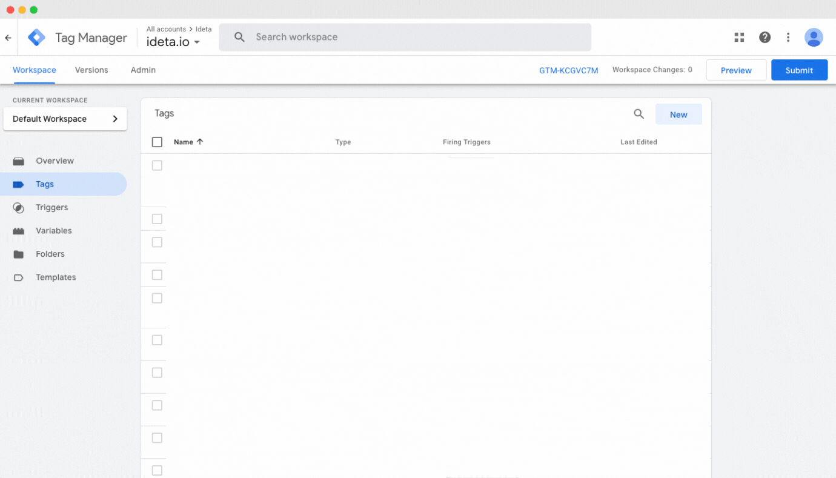Screen dimensions: 836x478
Task: Toggle the select-all checkbox in Tags header
Action: click(157, 142)
